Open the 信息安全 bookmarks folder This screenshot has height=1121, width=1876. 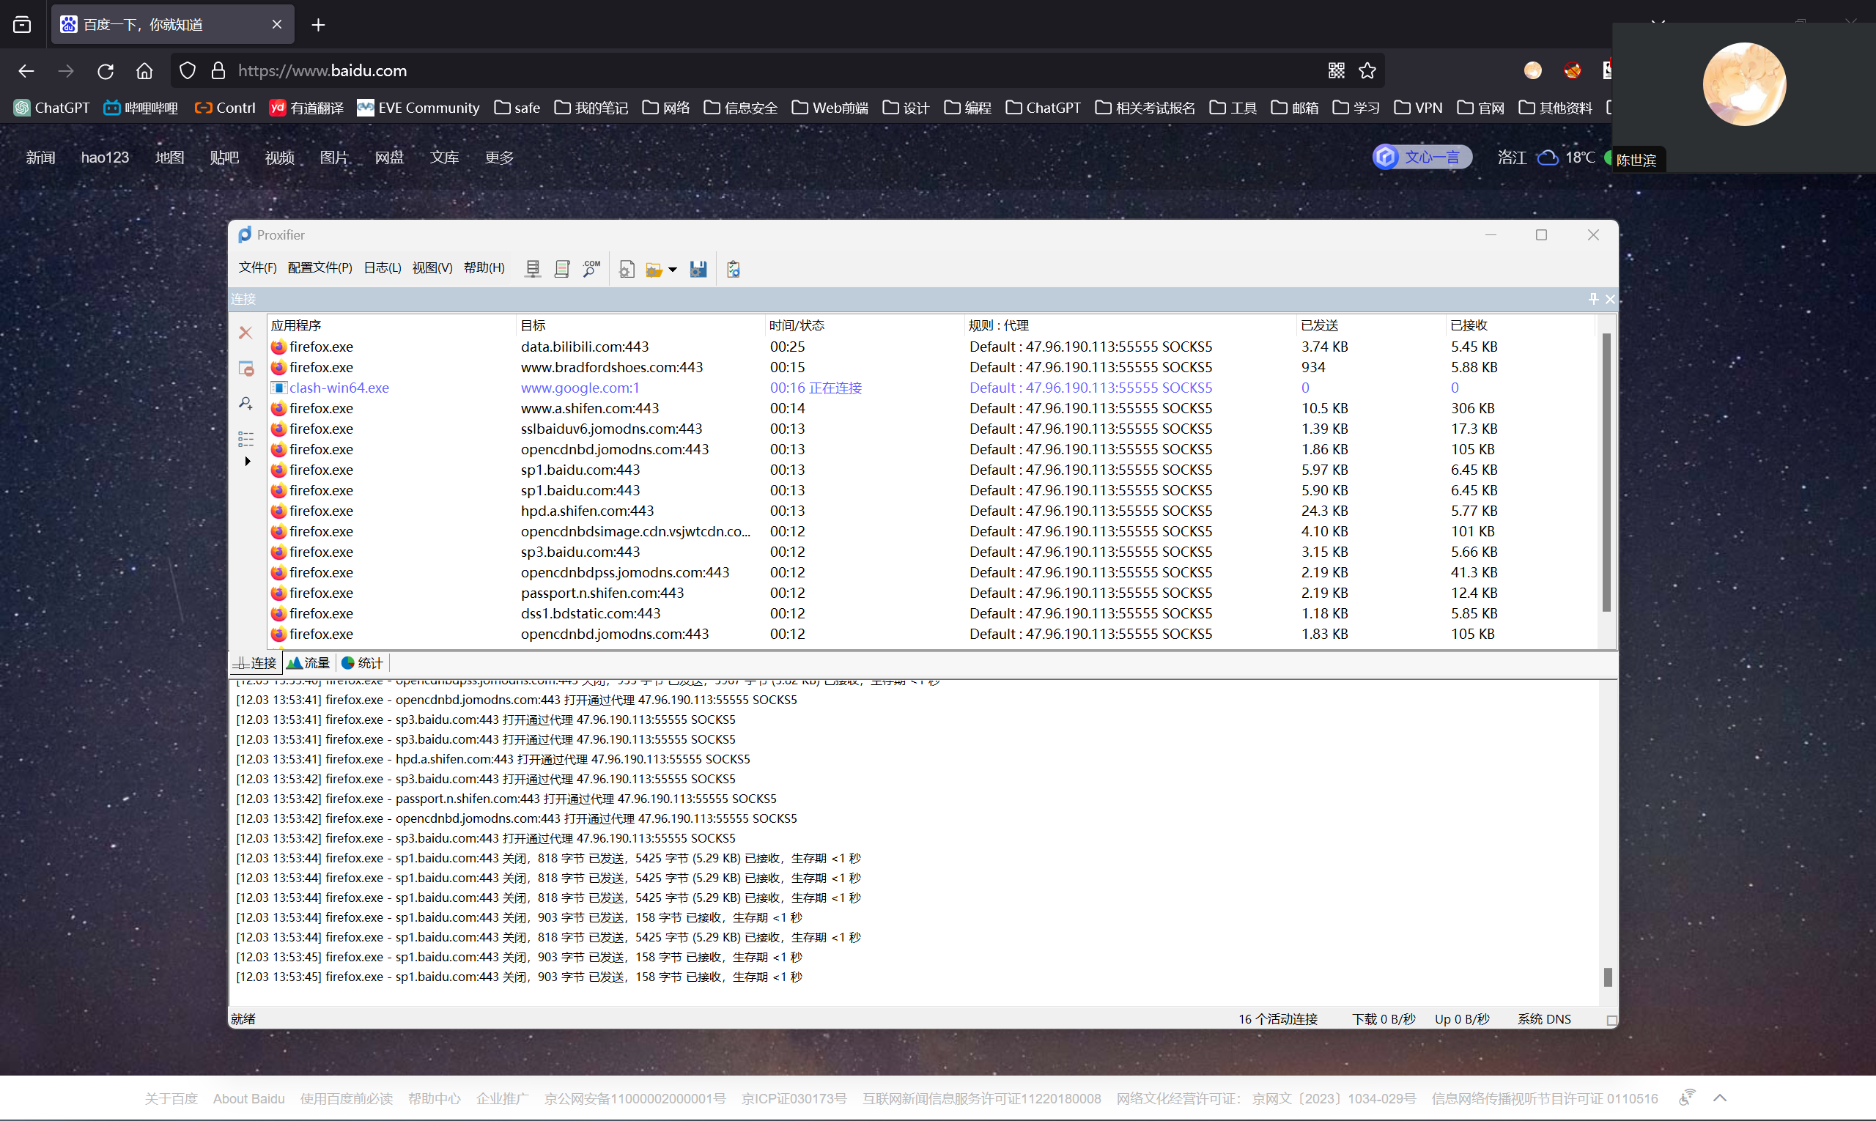pyautogui.click(x=740, y=108)
